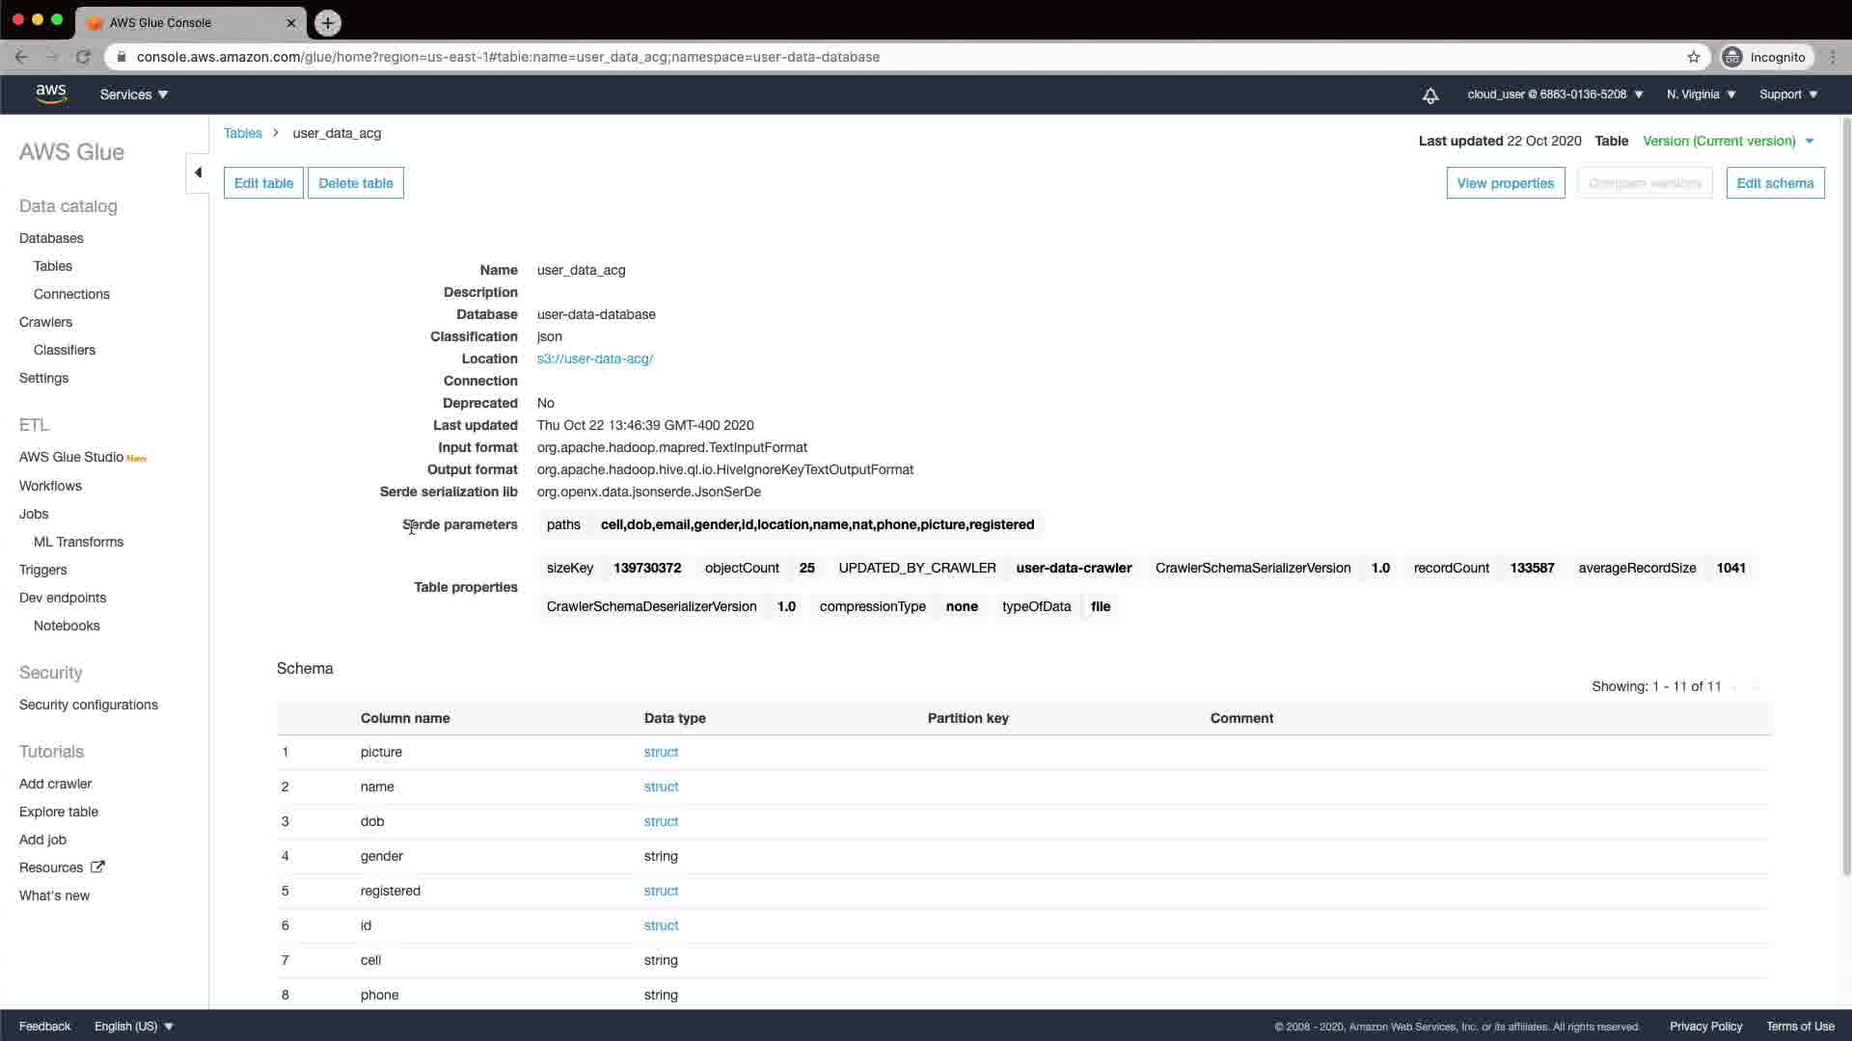Click the AWS logo home icon
1852x1041 pixels.
pos(50,93)
